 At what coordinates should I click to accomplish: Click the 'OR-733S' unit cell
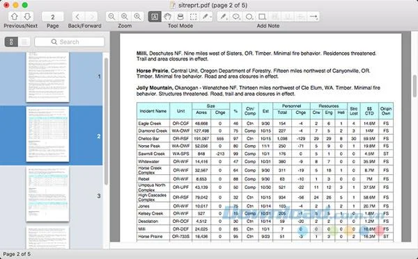click(x=180, y=236)
